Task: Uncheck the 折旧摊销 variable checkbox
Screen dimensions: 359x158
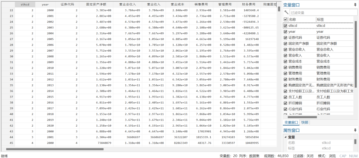Action: pyautogui.click(x=285, y=103)
